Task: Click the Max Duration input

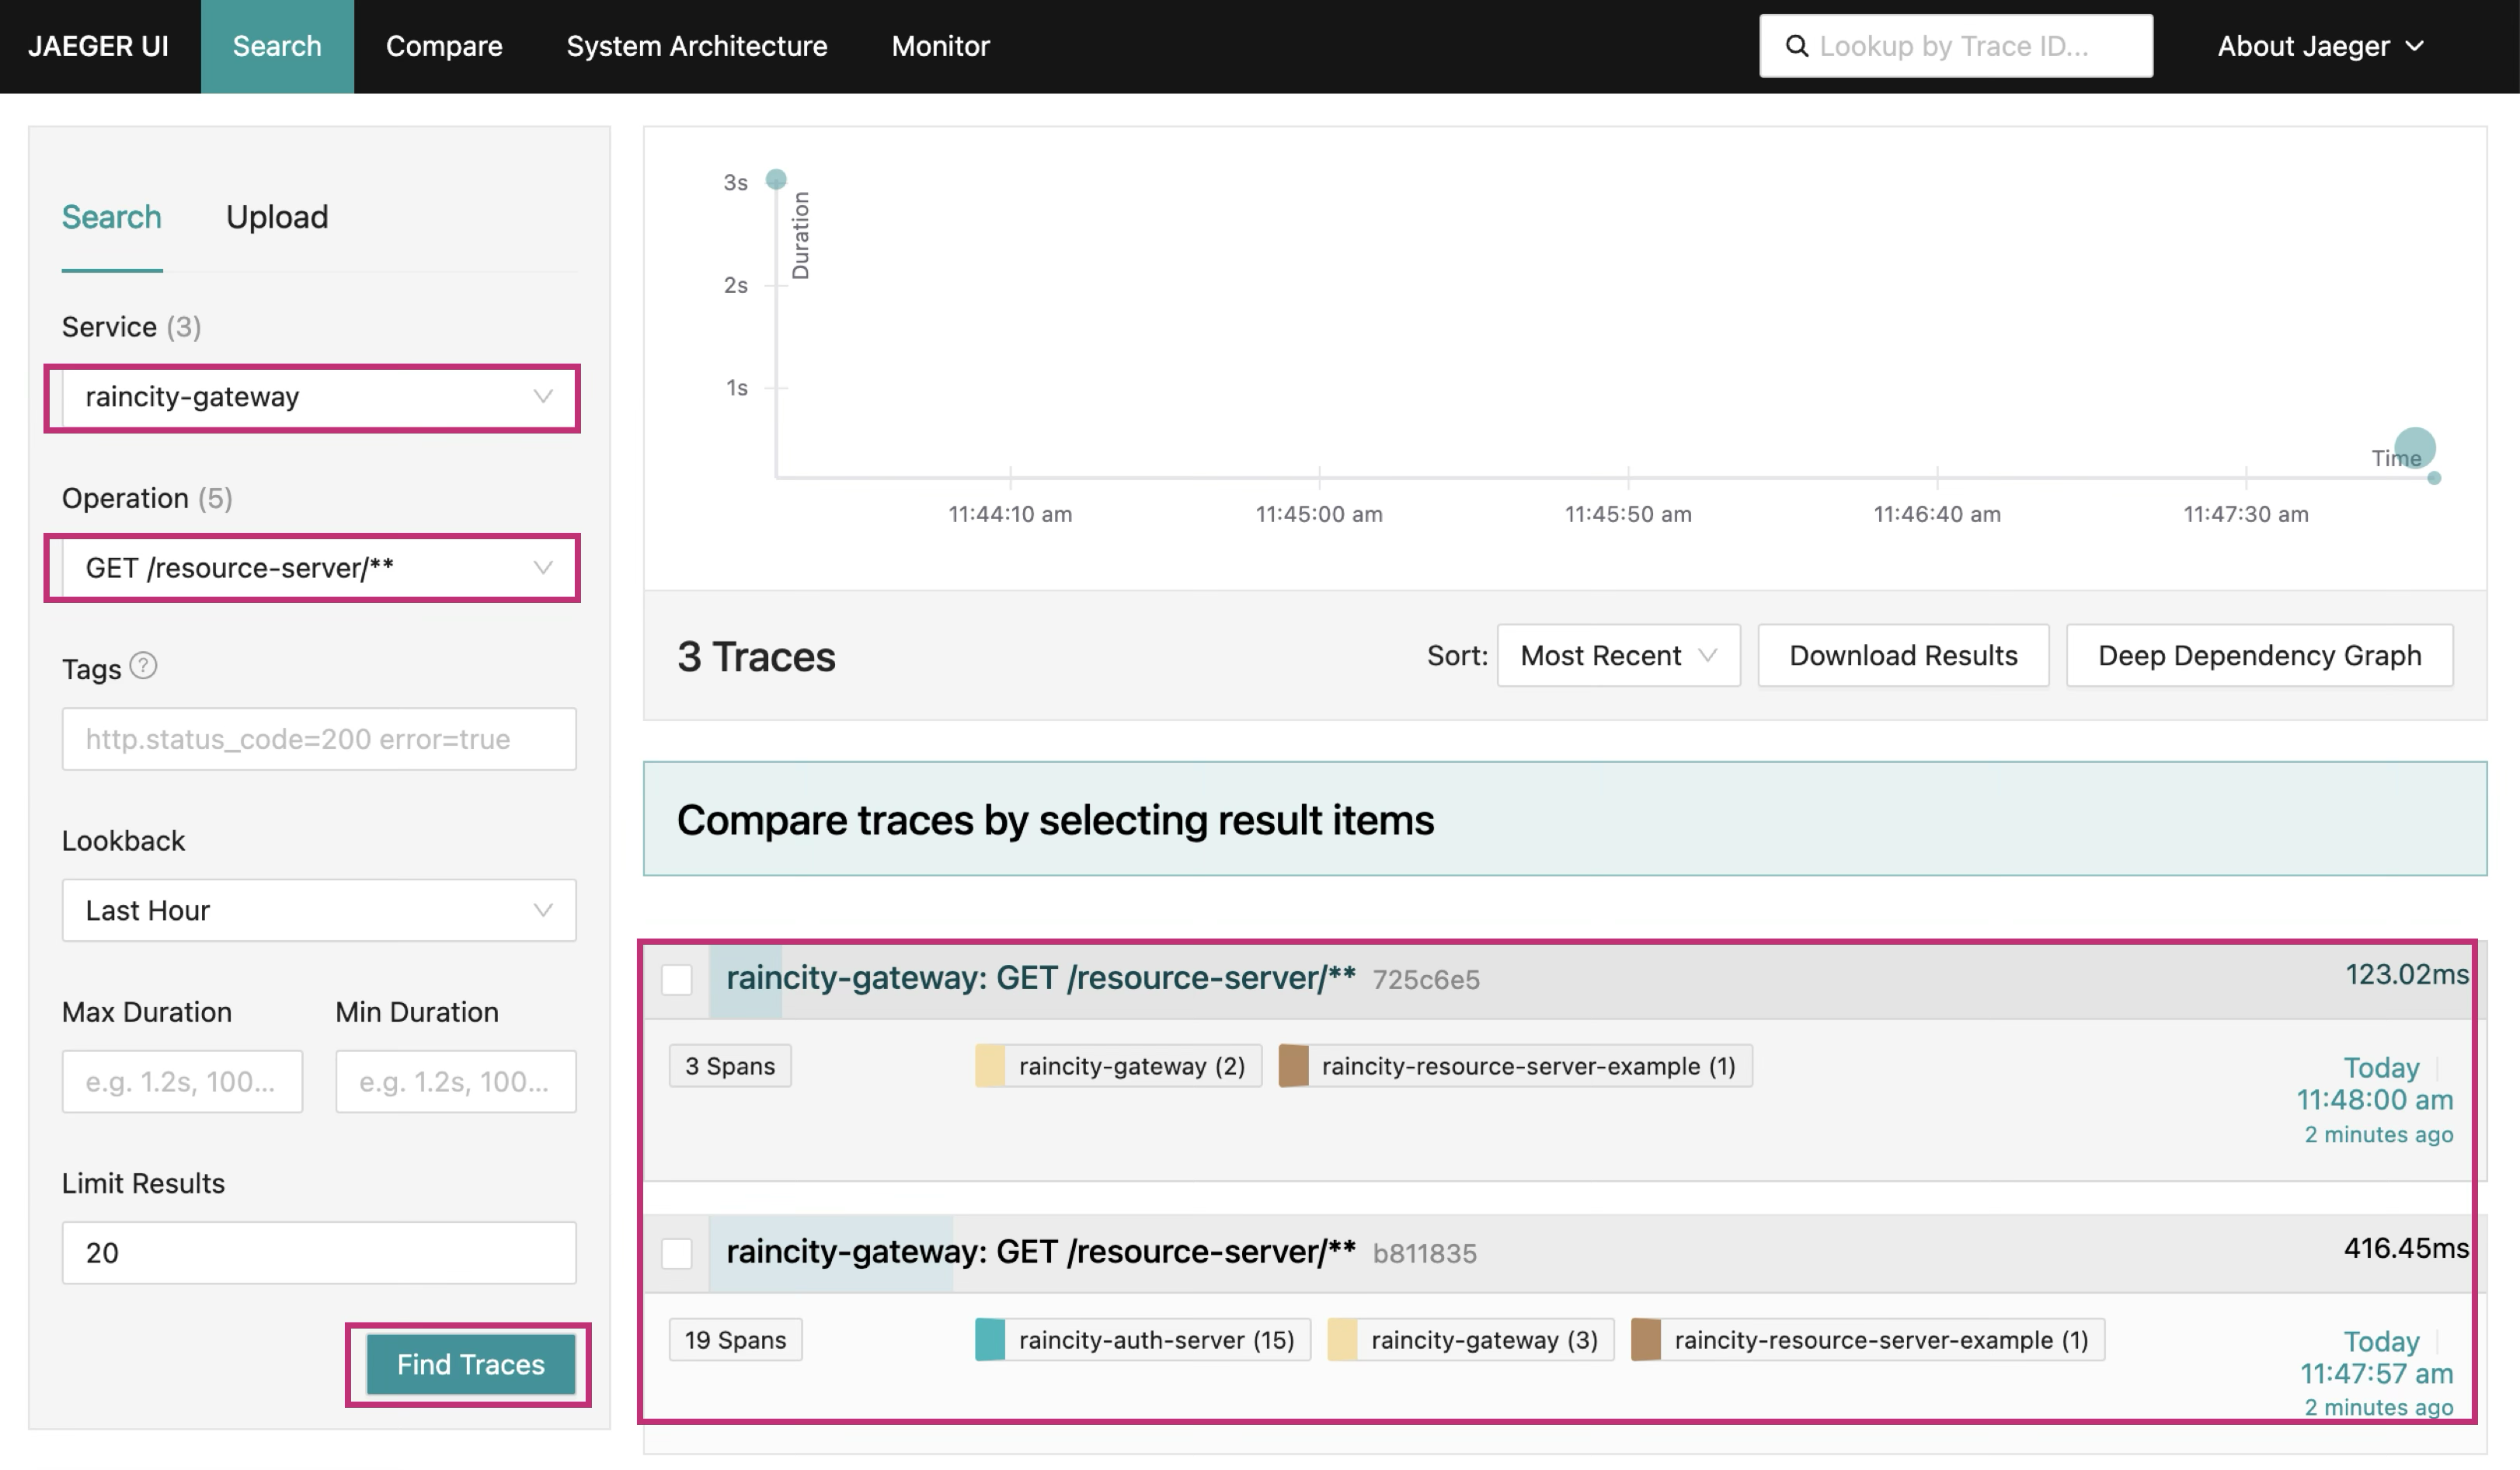Action: coord(182,1081)
